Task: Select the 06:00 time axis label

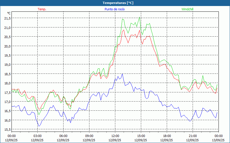Action: (63, 136)
